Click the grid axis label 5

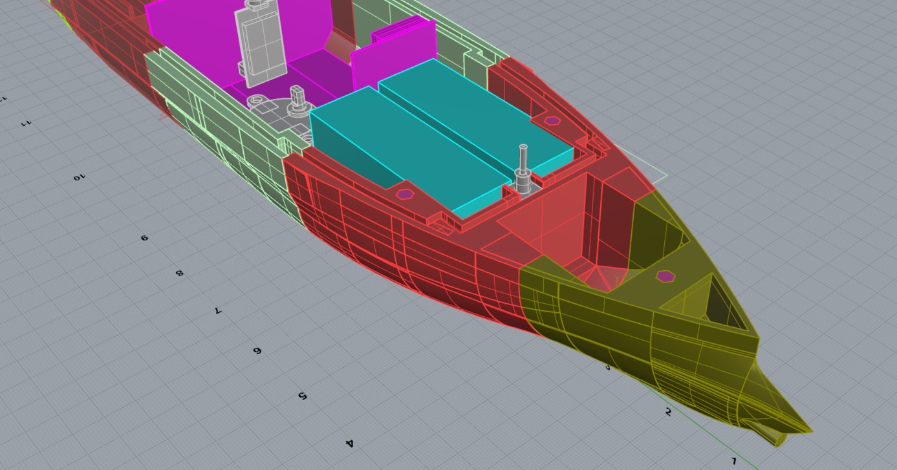pos(302,396)
